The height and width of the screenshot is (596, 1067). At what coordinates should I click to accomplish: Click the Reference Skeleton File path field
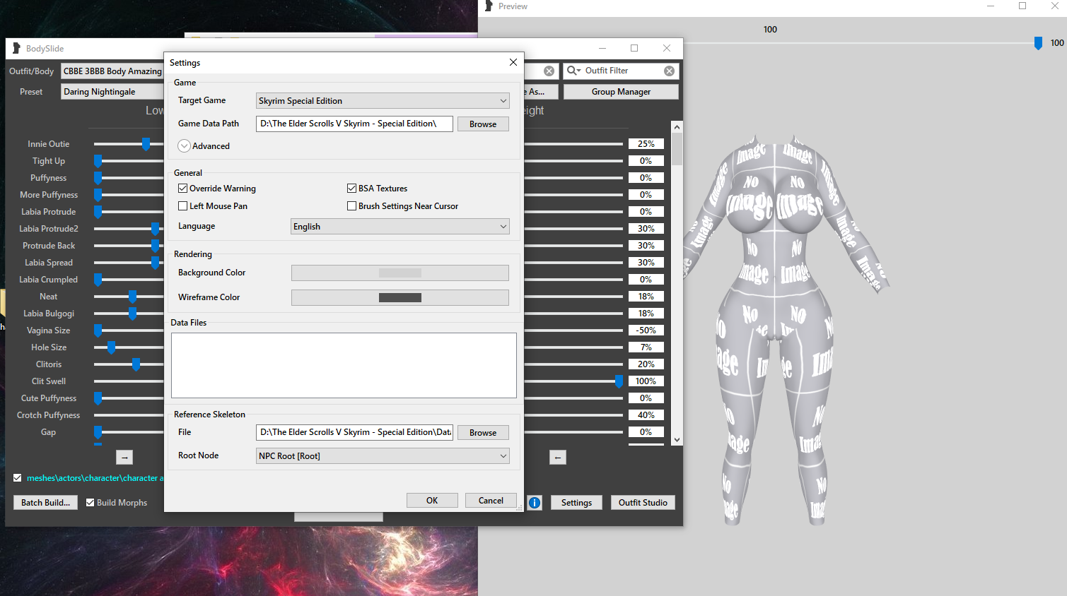pyautogui.click(x=354, y=432)
